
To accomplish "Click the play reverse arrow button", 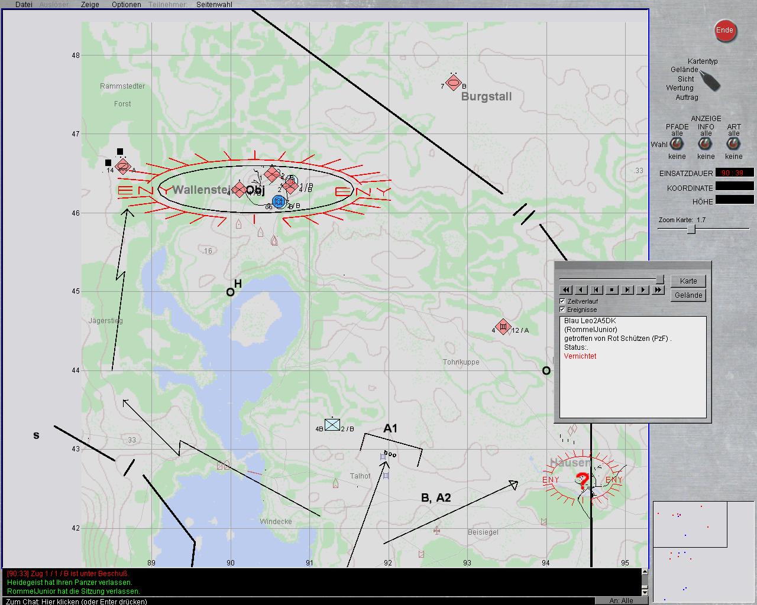I will click(x=581, y=290).
